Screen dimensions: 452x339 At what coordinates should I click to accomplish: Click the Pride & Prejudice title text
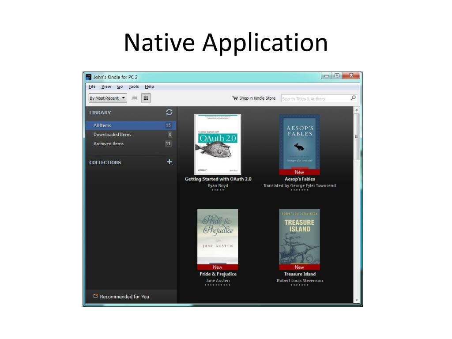218,274
